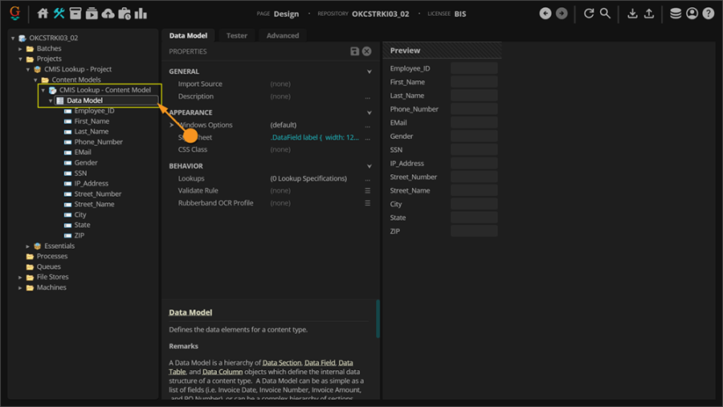Open the help question mark icon
Image resolution: width=723 pixels, height=407 pixels.
coord(708,14)
